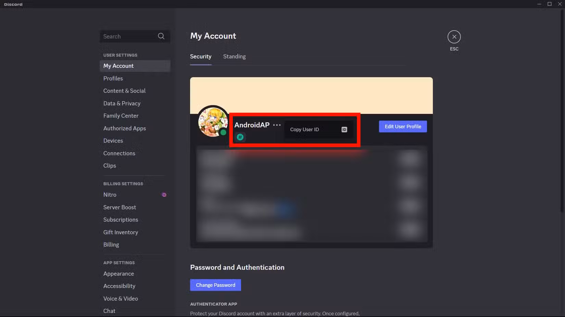The width and height of the screenshot is (565, 317).
Task: Switch to the Standing tab
Action: (x=234, y=56)
